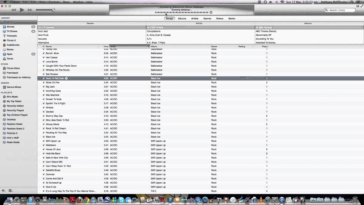
Task: Click arrow next to Rock 'N Roll Train
Action: (x=66, y=78)
